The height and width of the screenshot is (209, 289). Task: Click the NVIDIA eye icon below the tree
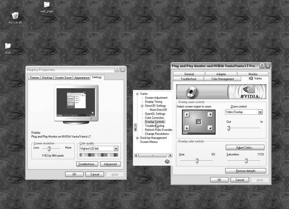point(167,161)
